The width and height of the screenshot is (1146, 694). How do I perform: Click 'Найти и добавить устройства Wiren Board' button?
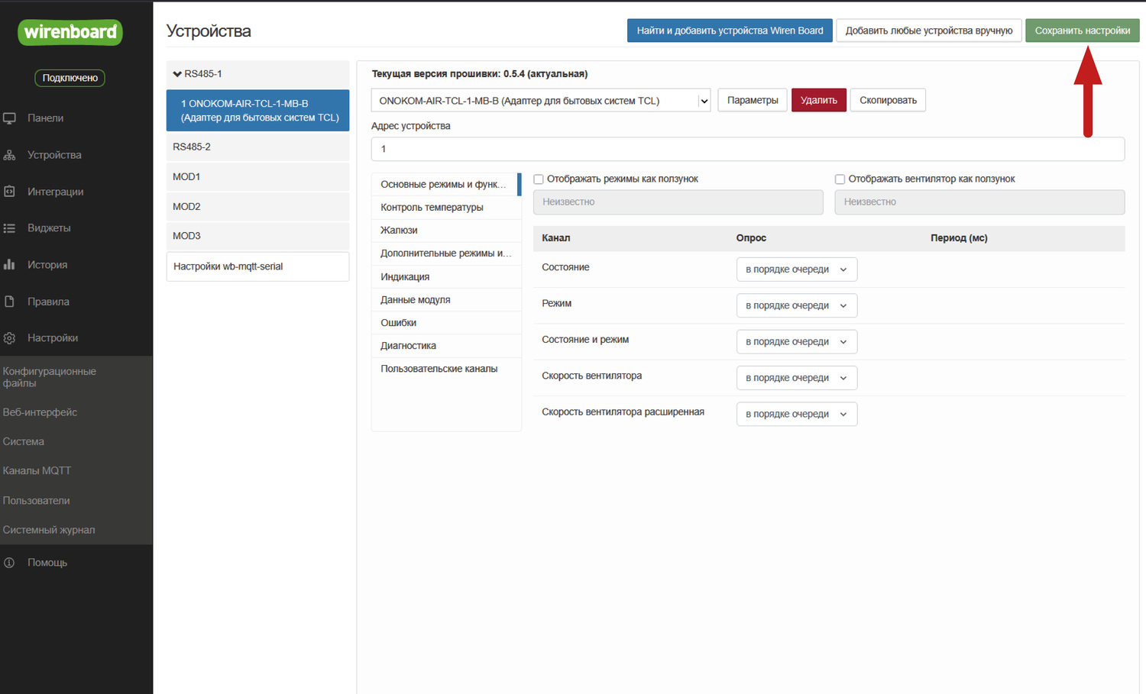(x=730, y=31)
